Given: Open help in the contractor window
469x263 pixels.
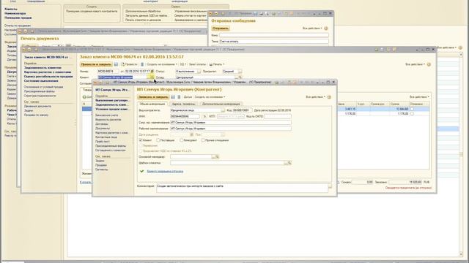Looking at the screenshot, I should (x=329, y=97).
